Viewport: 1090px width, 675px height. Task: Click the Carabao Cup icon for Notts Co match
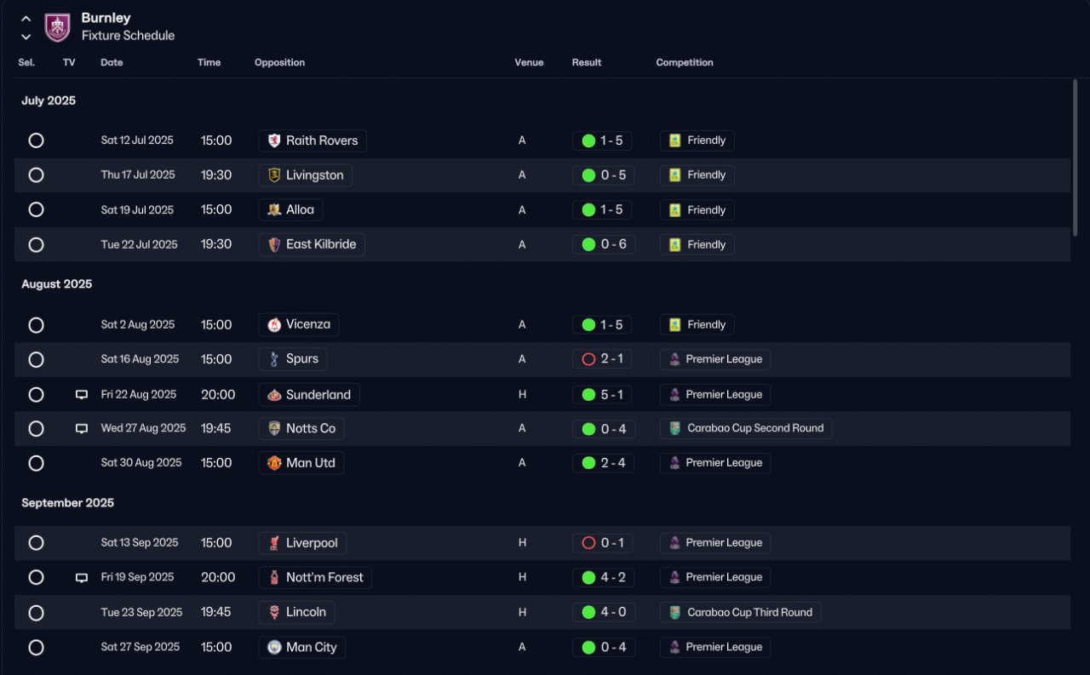674,428
